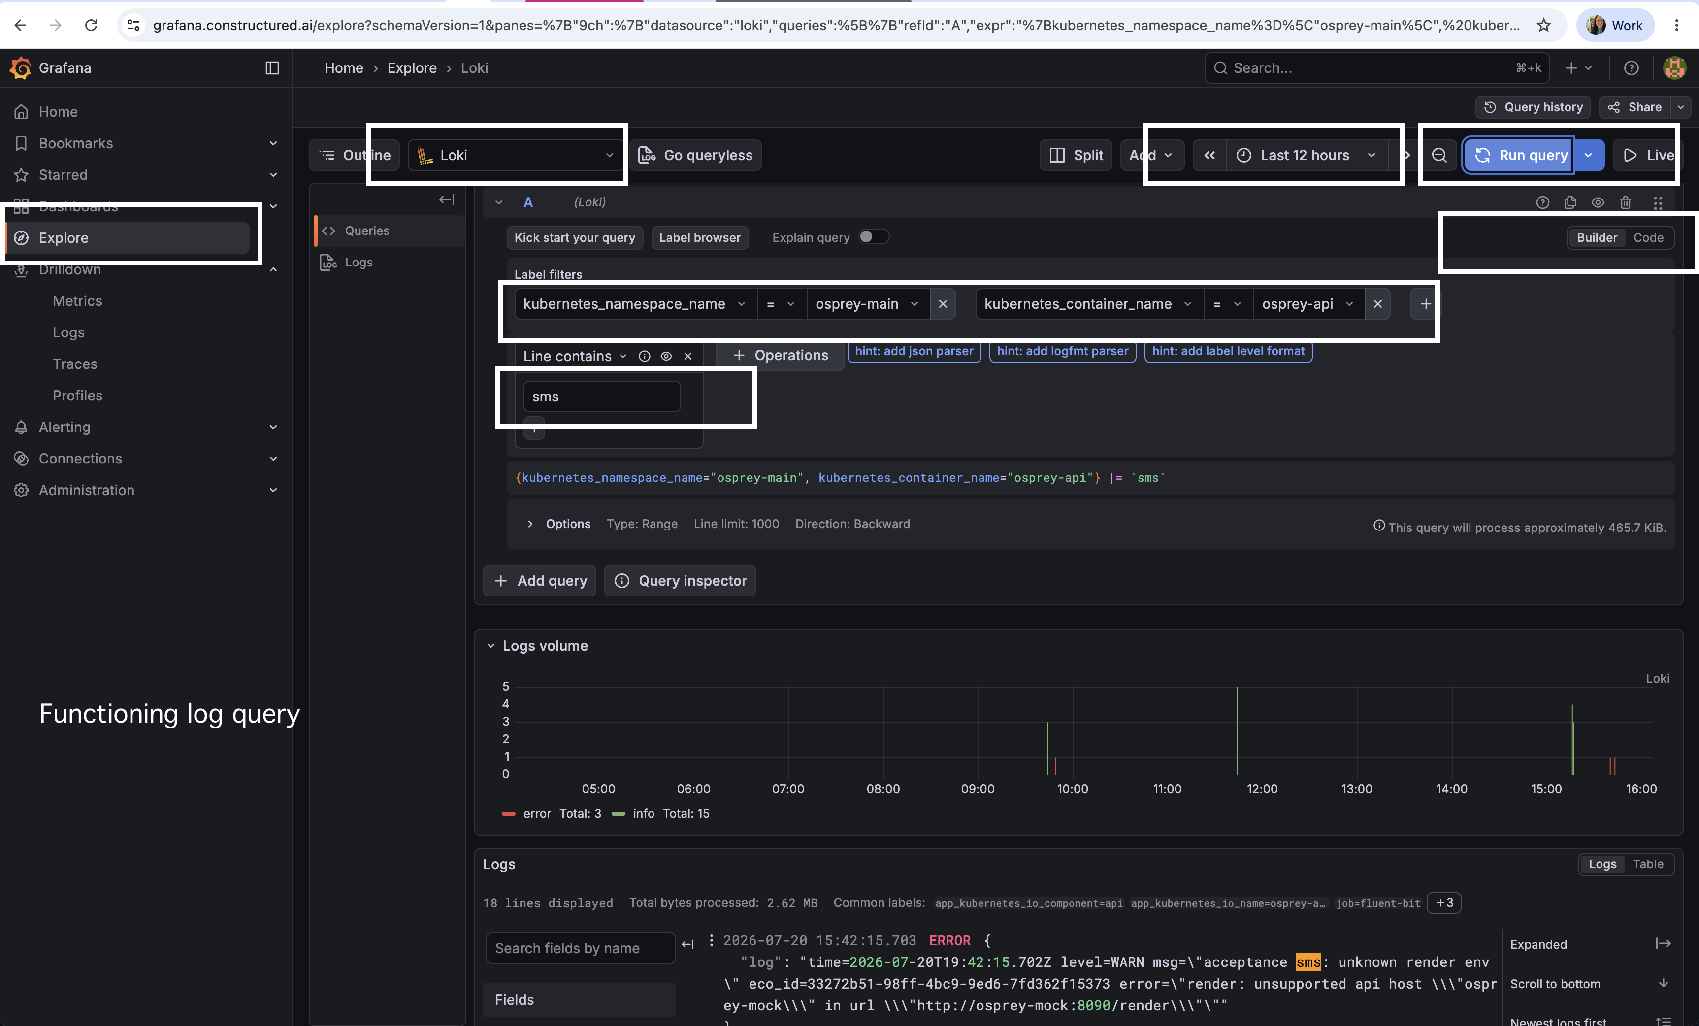
Task: Toggle Explain query switch
Action: click(873, 236)
